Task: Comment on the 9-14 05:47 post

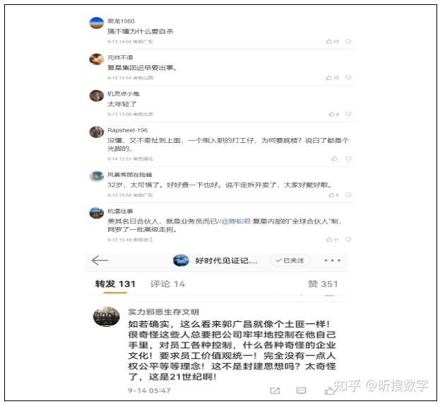Action: 301,391
